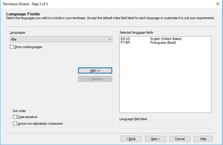This screenshot has width=223, height=145.
Task: Click the wizard title bar text
Action: coord(25,4)
